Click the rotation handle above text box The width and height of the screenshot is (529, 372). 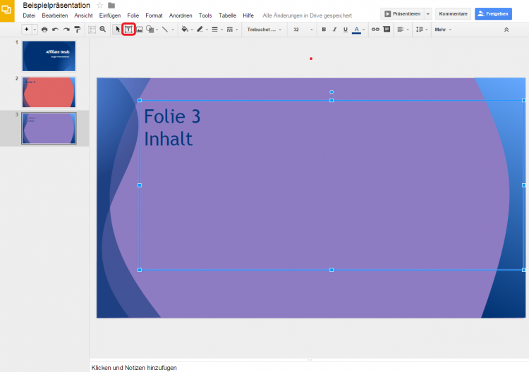(332, 92)
